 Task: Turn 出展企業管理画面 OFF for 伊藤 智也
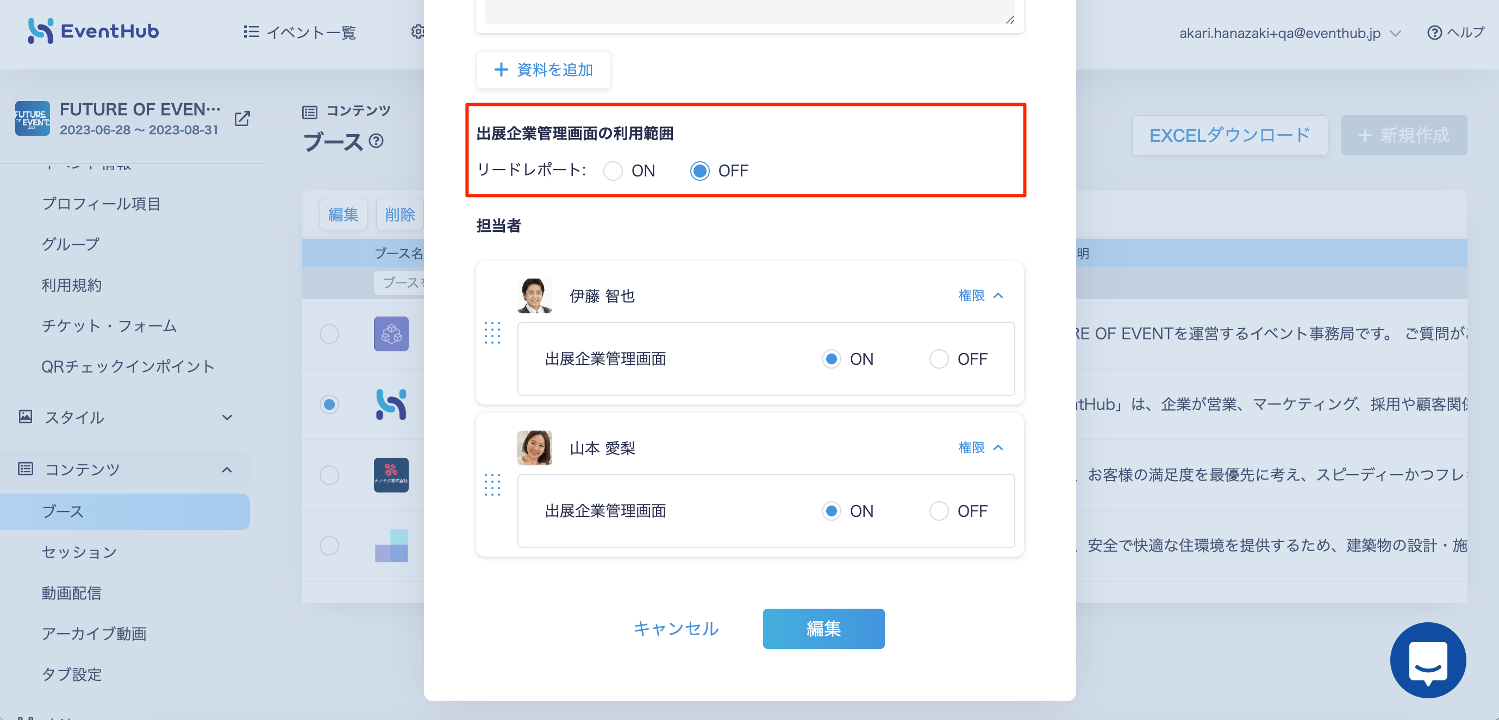[x=939, y=359]
